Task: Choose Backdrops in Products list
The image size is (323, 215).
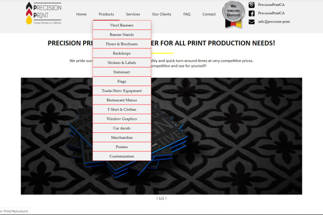Action: pos(122,53)
